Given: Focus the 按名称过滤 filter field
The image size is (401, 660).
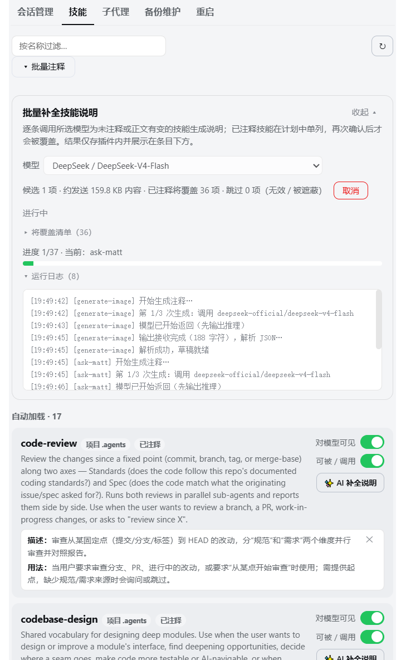Looking at the screenshot, I should coord(89,46).
